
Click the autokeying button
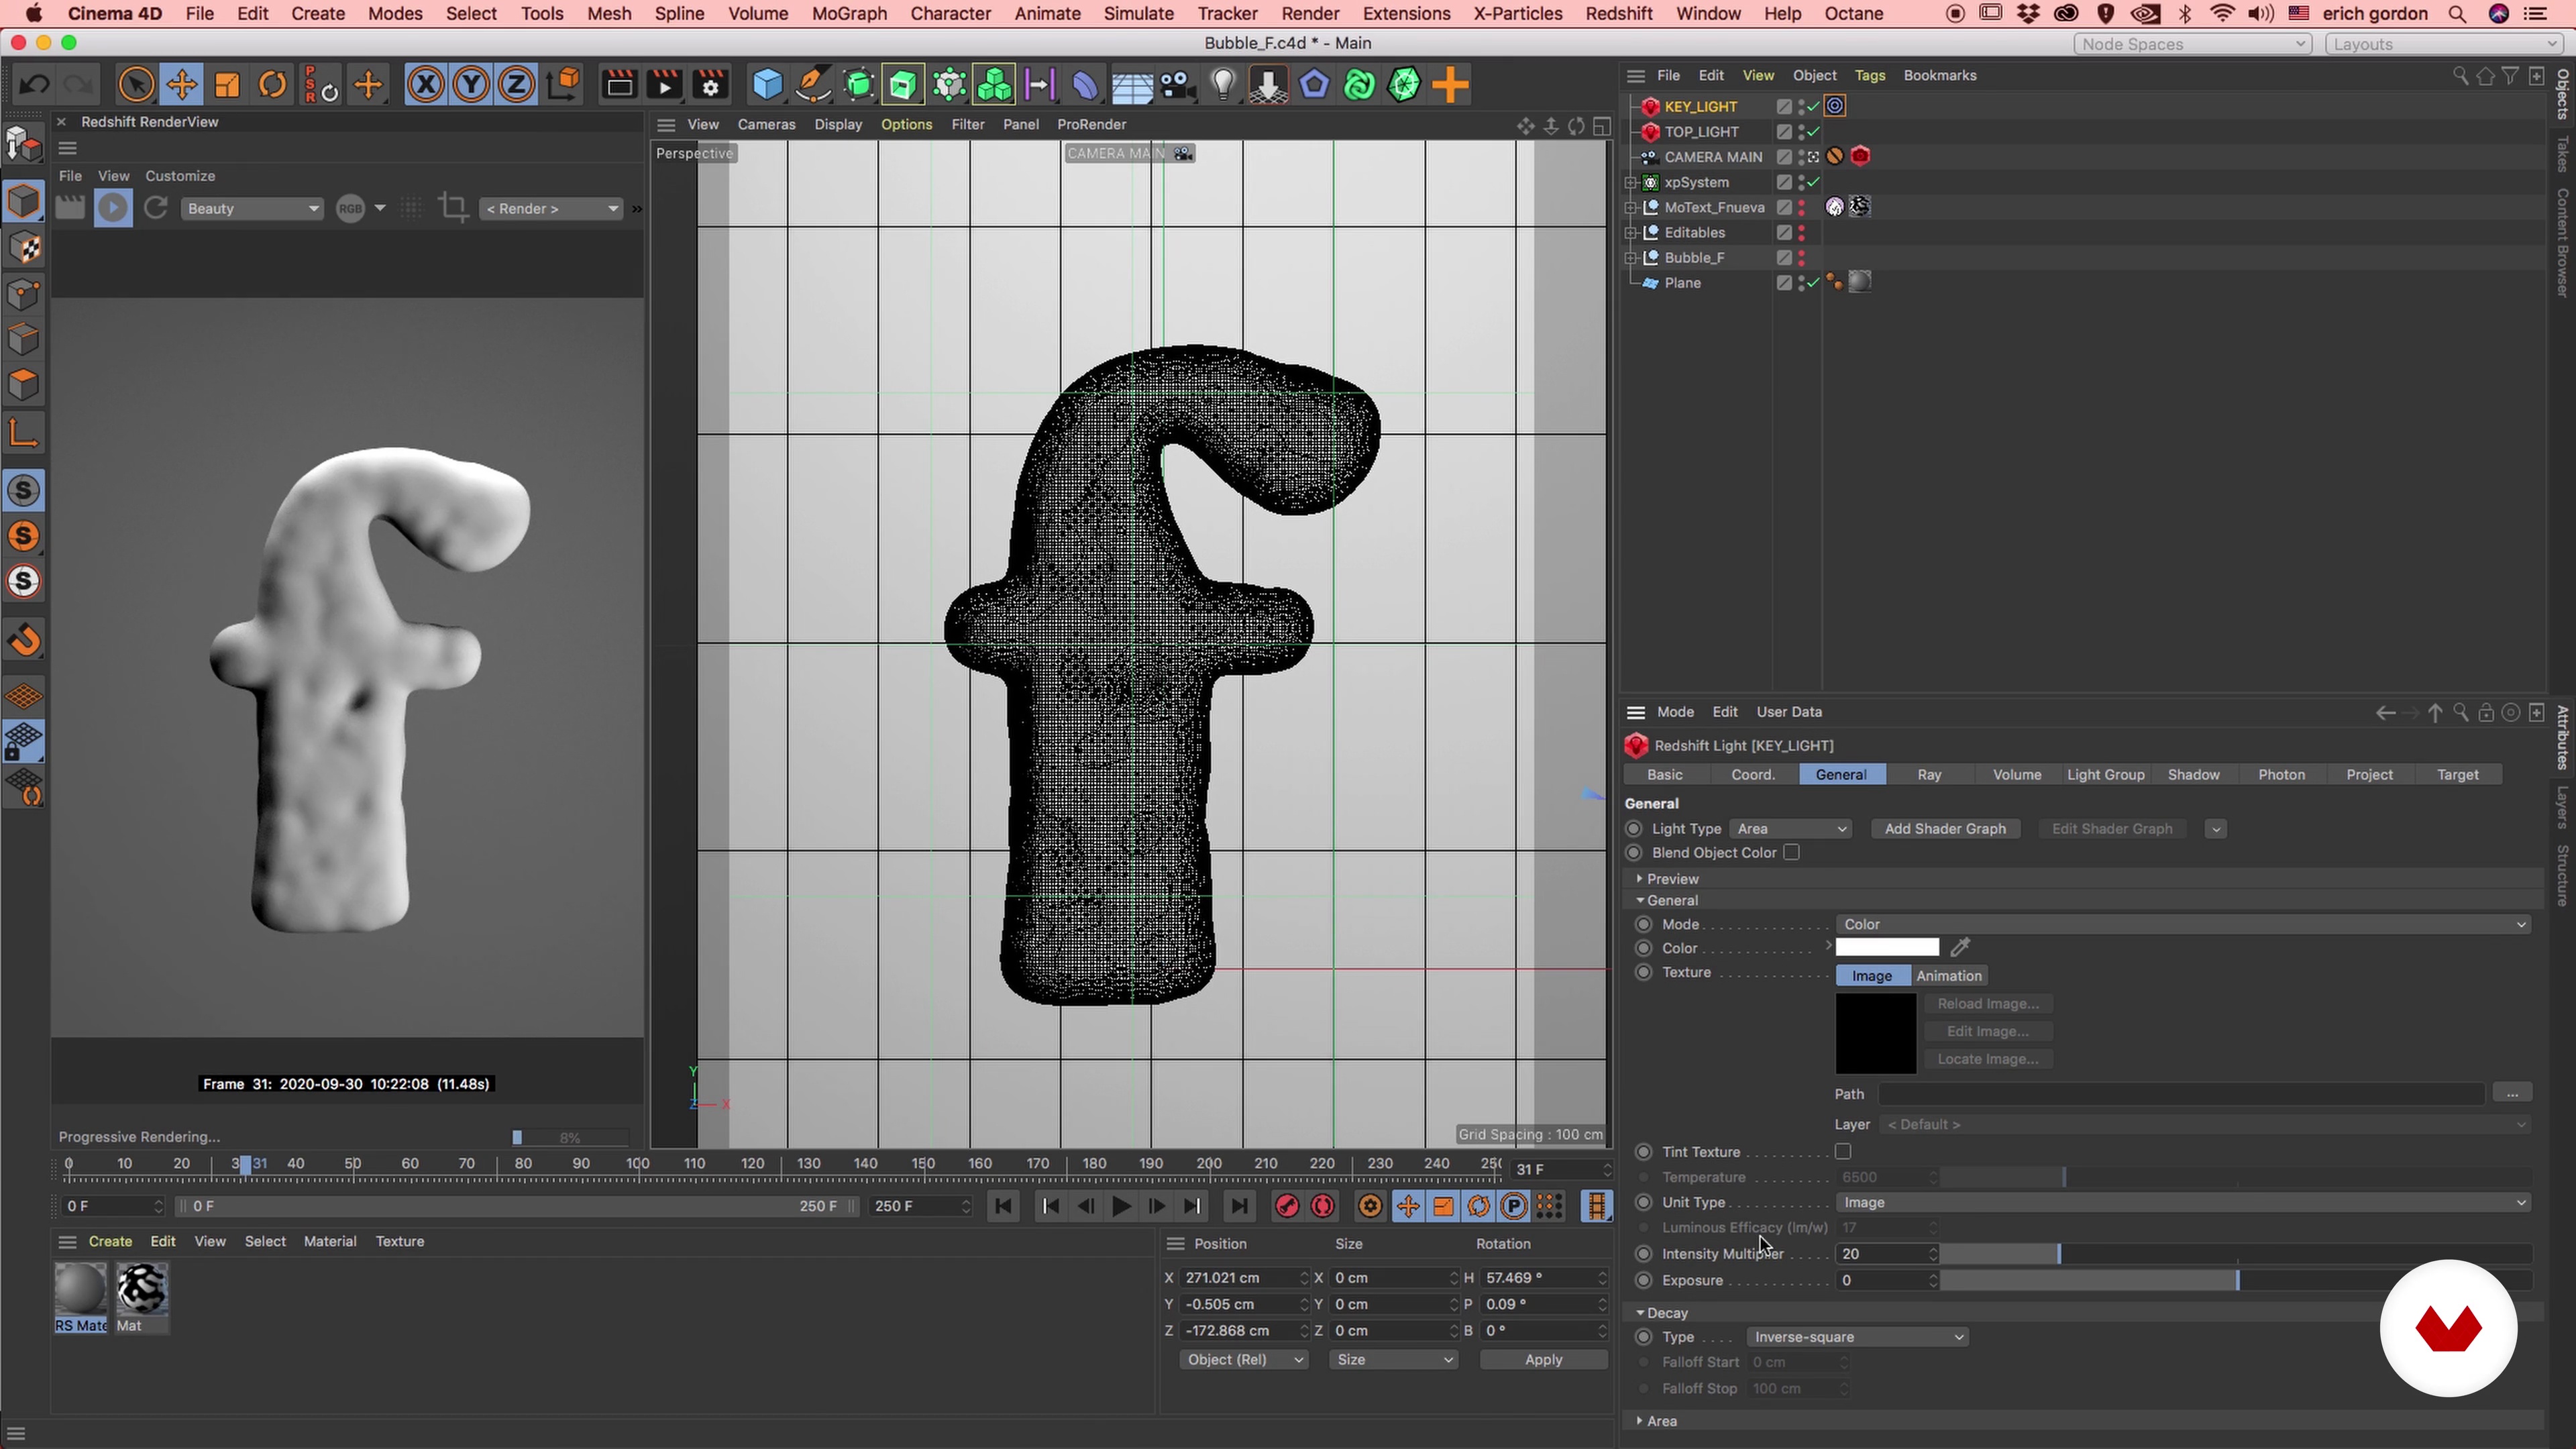point(1322,1206)
